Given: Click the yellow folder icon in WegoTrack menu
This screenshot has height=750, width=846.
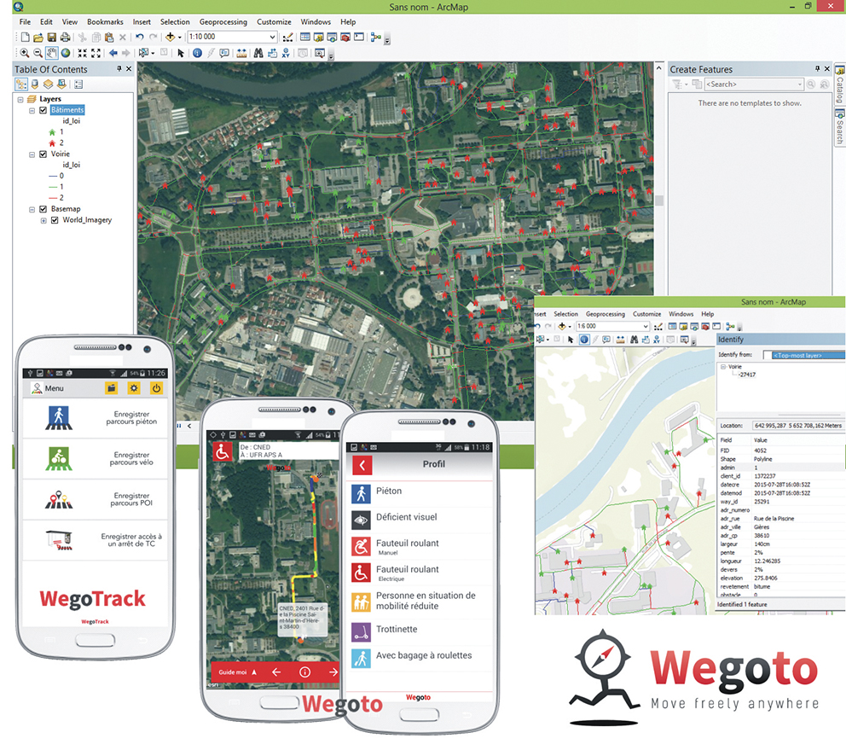Looking at the screenshot, I should coord(111,387).
